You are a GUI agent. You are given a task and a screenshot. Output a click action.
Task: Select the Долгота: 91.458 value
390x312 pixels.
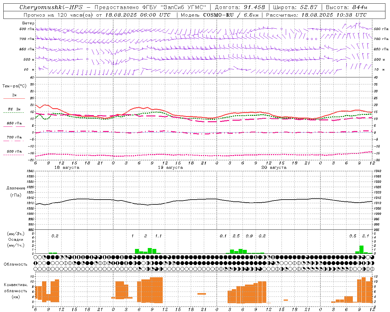point(240,7)
